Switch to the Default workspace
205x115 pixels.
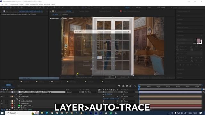[x=127, y=8]
